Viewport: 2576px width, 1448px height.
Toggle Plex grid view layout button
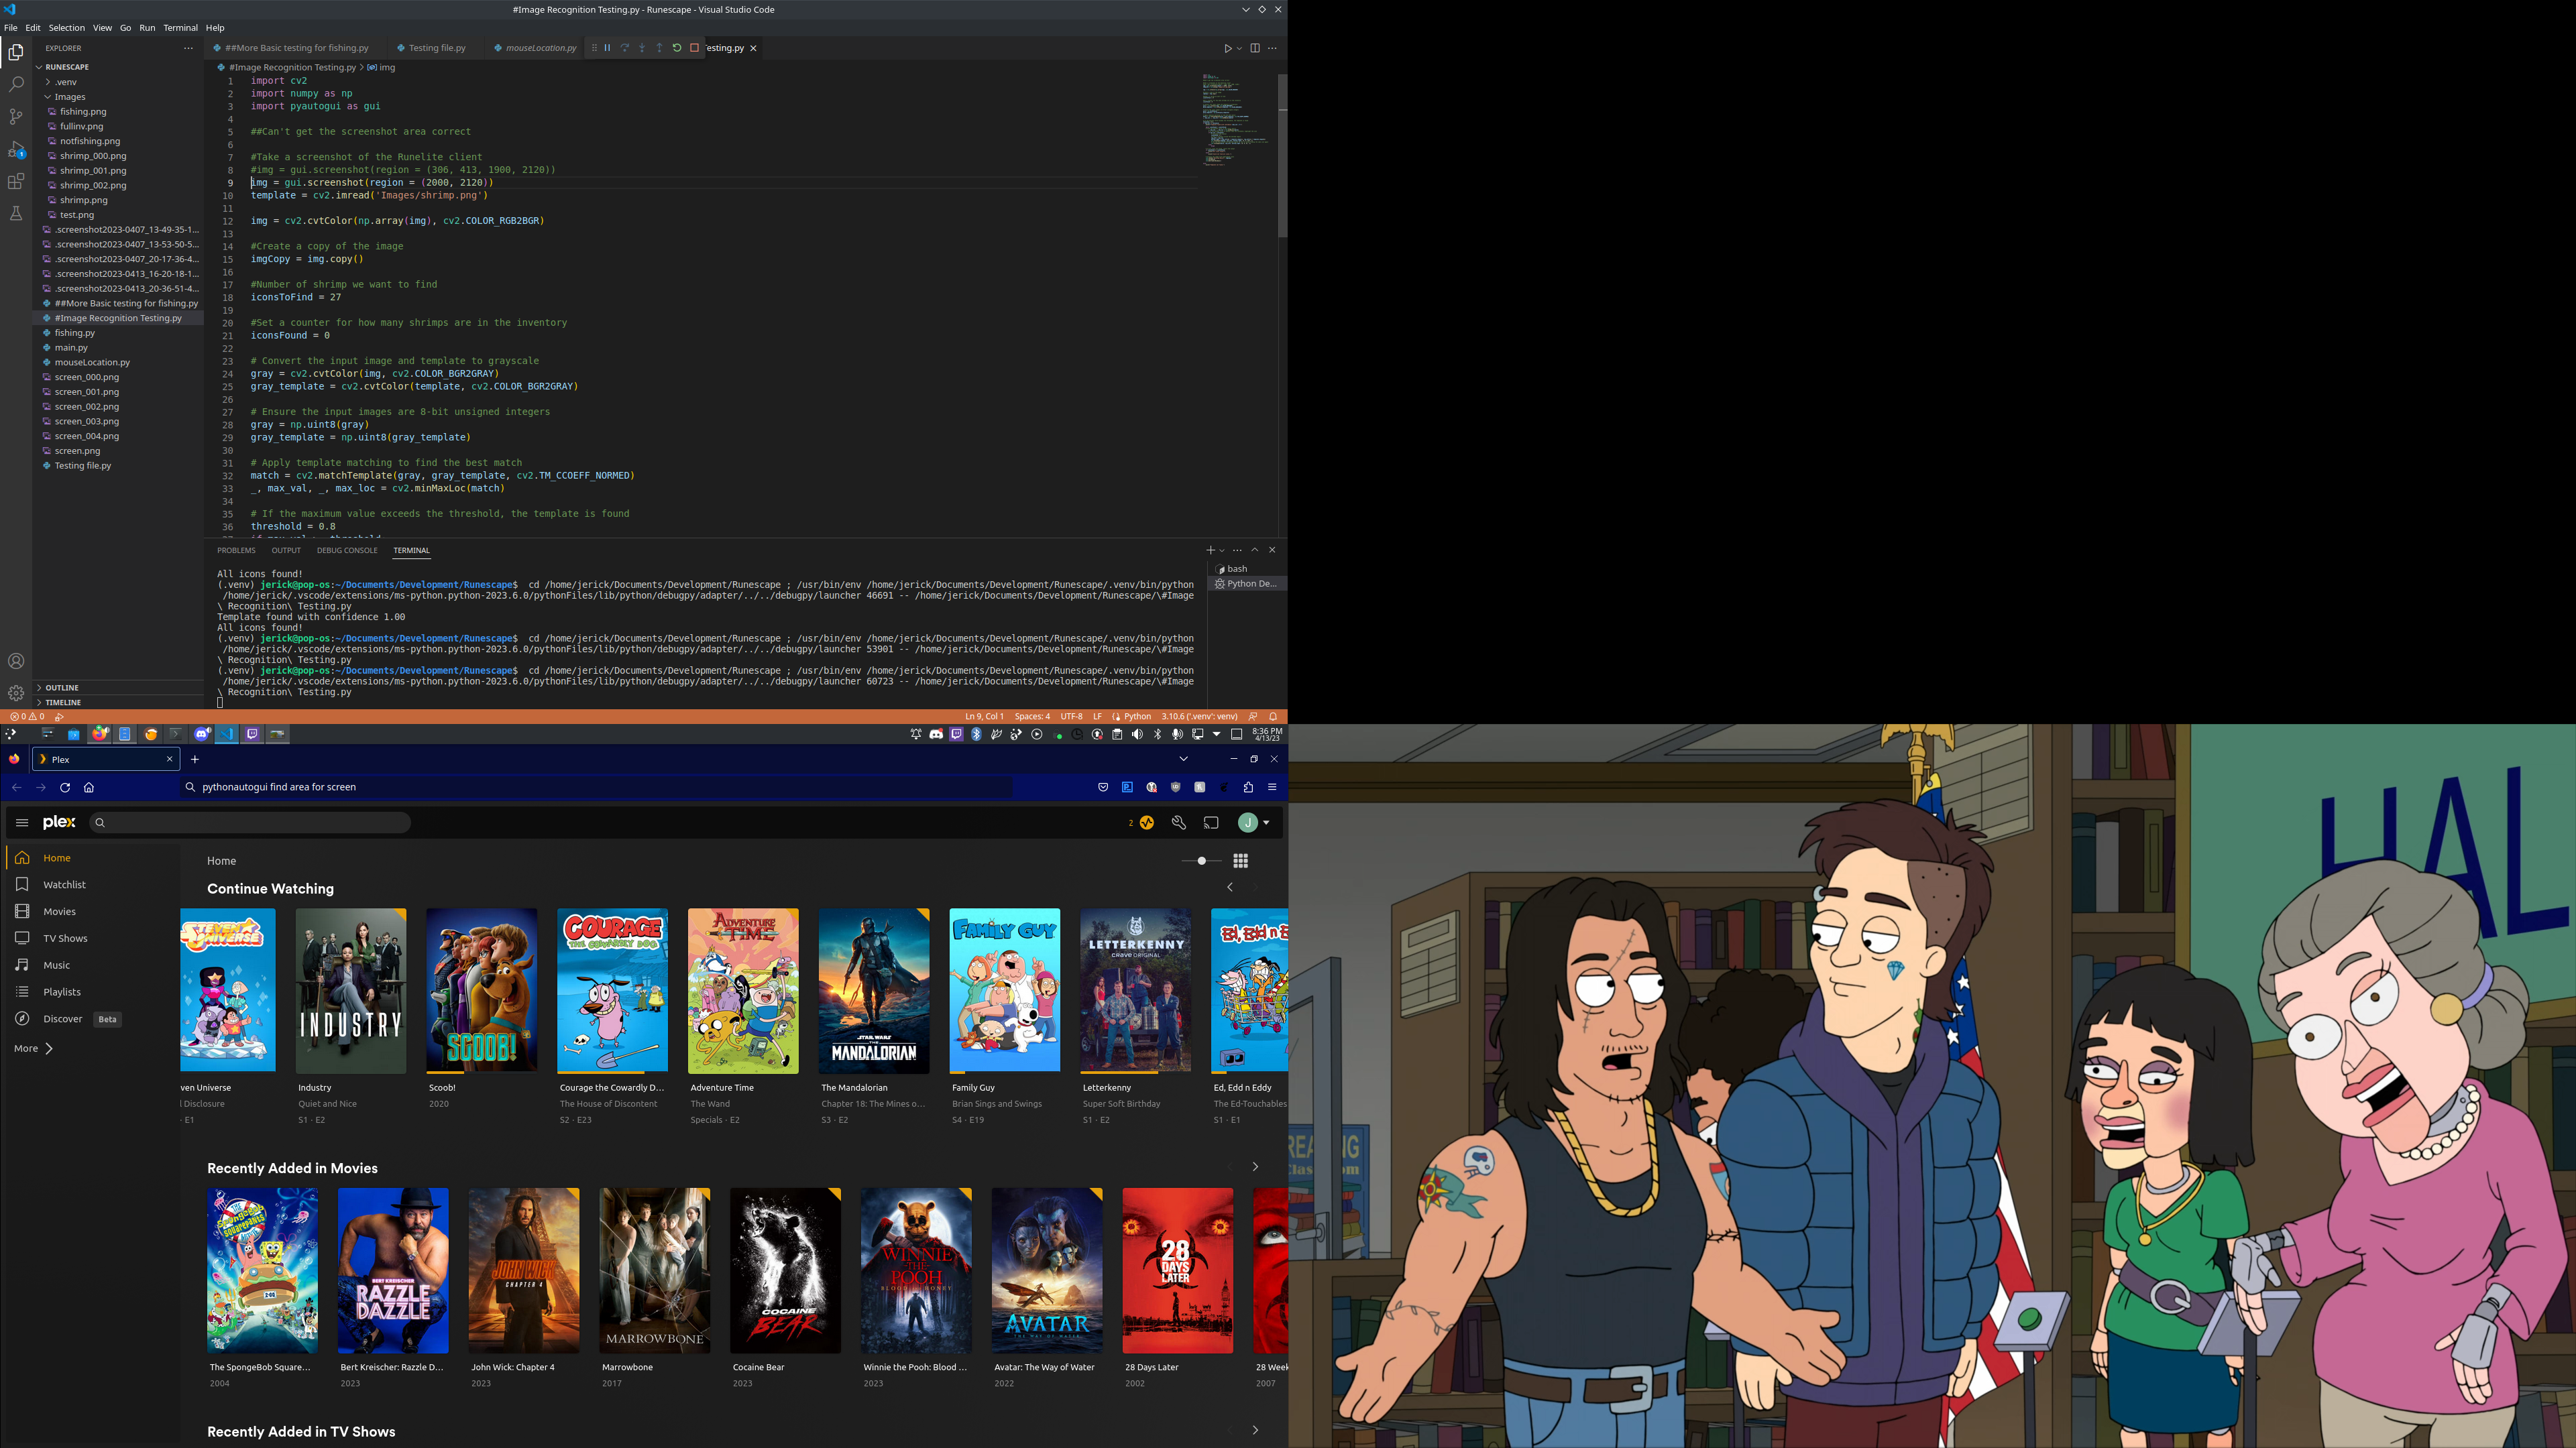tap(1241, 860)
